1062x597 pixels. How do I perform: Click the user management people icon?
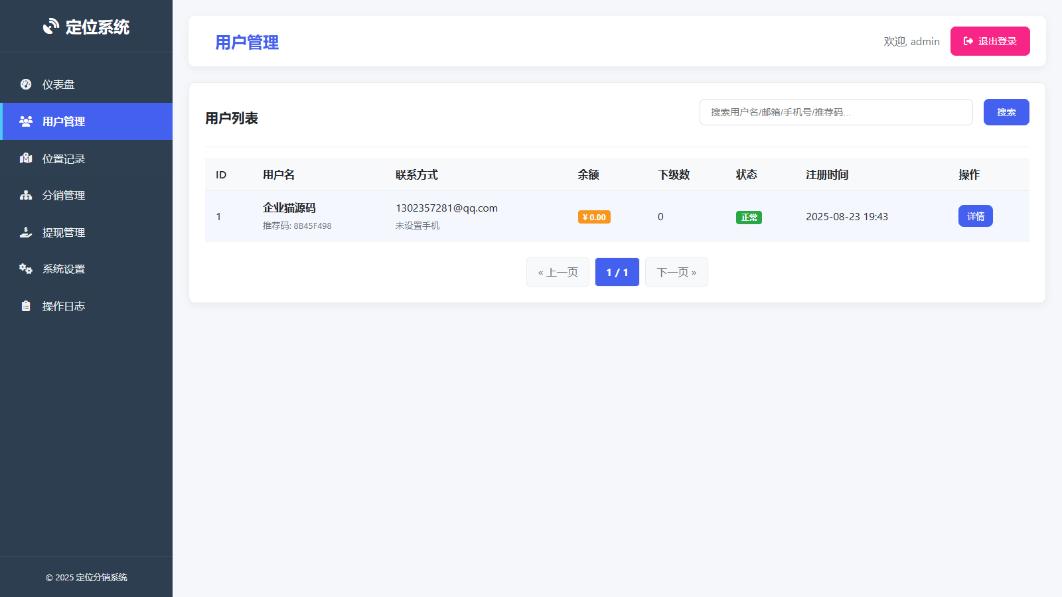coord(26,121)
